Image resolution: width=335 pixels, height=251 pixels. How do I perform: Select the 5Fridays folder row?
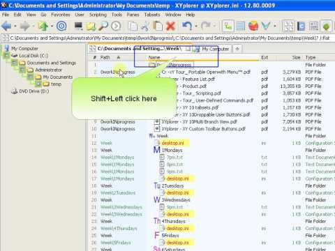coord(170,236)
